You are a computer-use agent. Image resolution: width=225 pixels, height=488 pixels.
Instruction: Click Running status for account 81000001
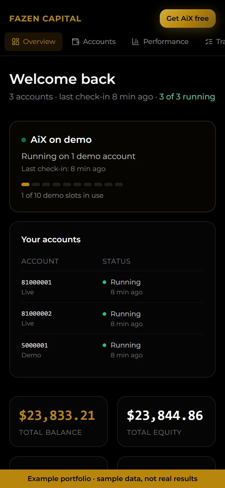(125, 282)
